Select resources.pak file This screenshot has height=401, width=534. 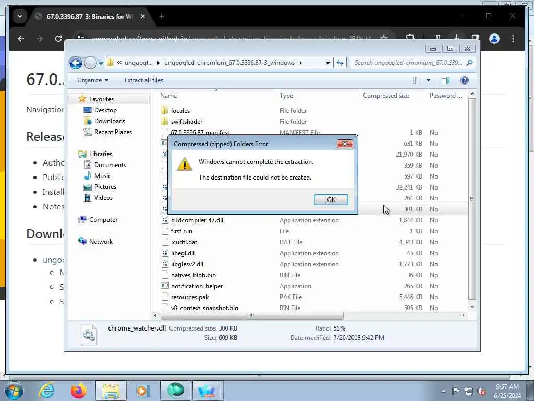pyautogui.click(x=190, y=297)
